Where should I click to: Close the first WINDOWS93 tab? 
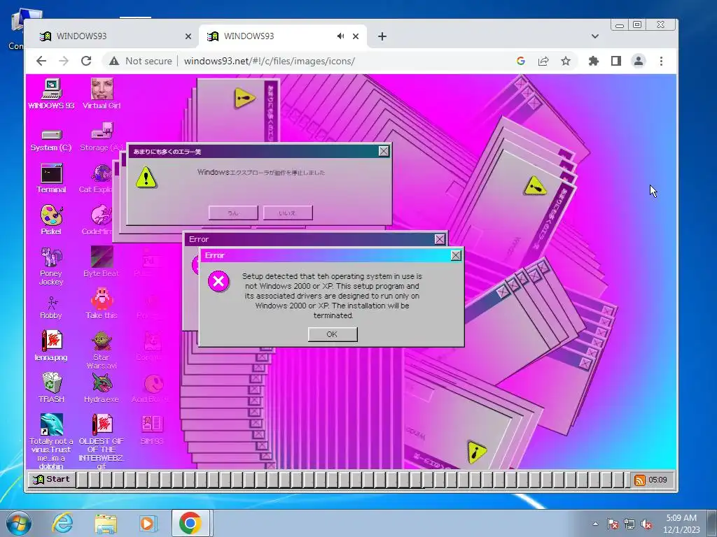coord(188,36)
